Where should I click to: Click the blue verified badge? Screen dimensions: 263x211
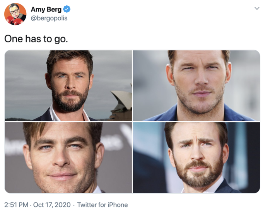coord(67,9)
